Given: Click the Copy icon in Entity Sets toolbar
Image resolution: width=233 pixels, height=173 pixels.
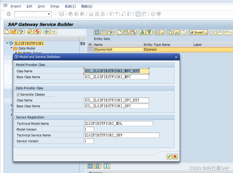Looking at the screenshot, I should tap(170, 32).
